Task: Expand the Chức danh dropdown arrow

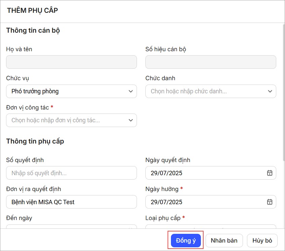Action: coord(270,91)
